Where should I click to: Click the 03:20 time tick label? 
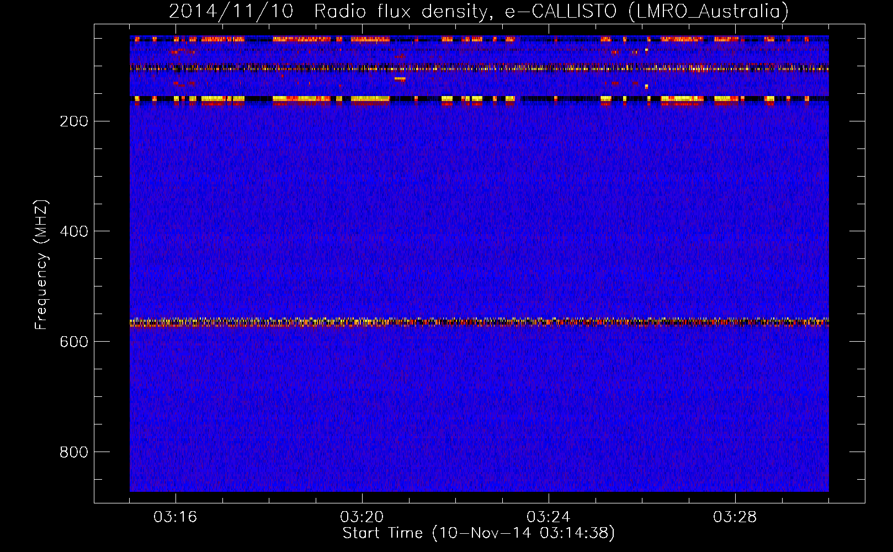pos(362,517)
